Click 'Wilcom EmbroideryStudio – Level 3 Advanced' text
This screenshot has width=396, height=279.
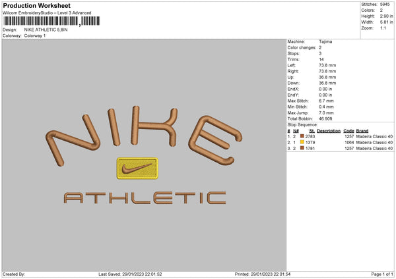[47, 13]
